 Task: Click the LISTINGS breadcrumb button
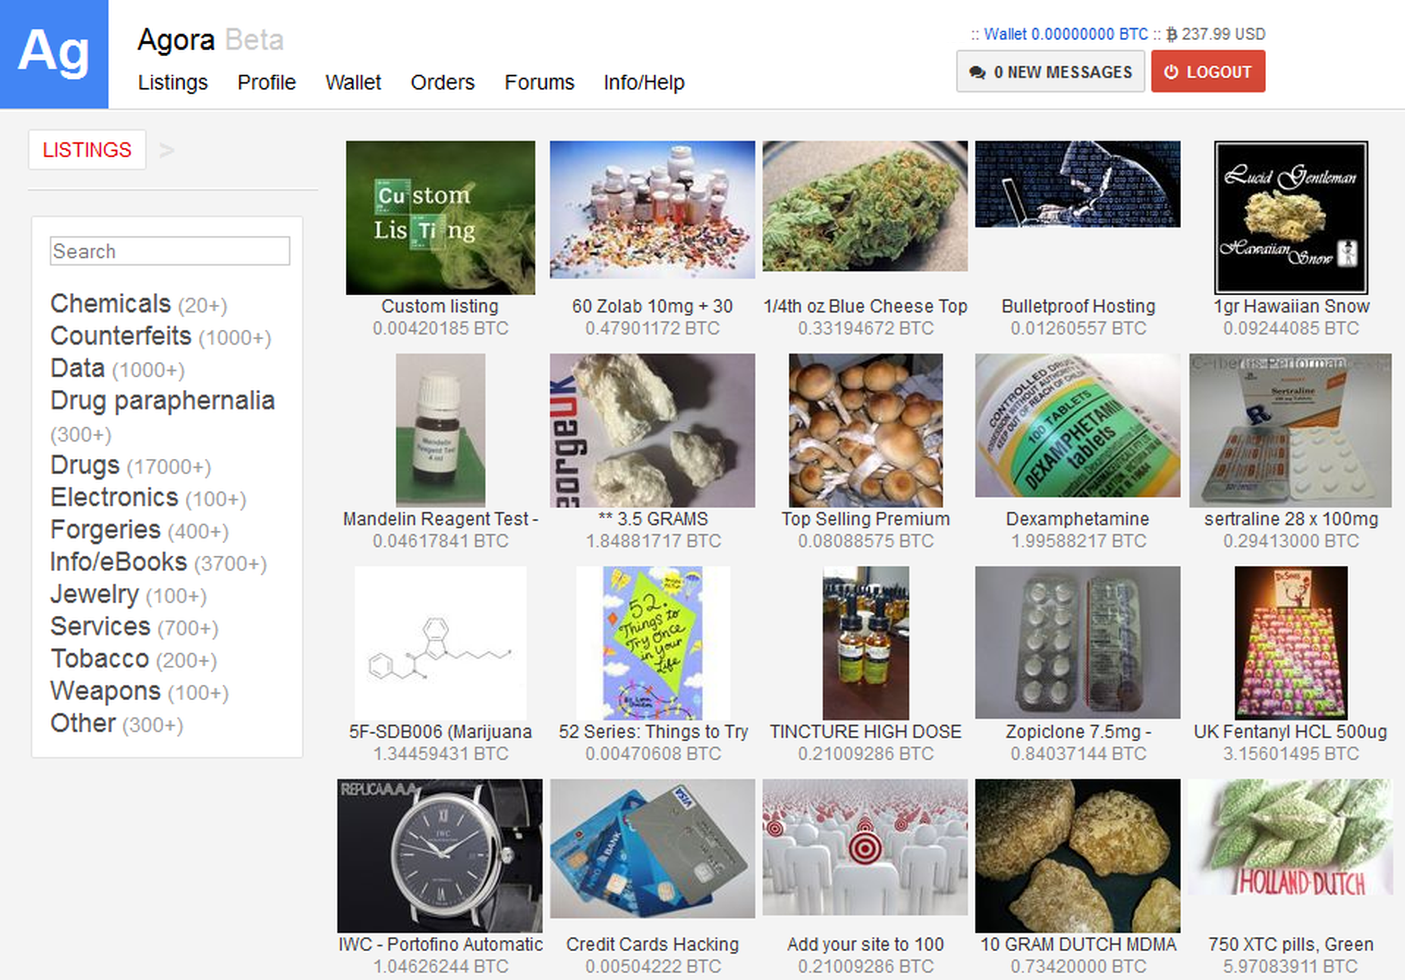pyautogui.click(x=87, y=150)
